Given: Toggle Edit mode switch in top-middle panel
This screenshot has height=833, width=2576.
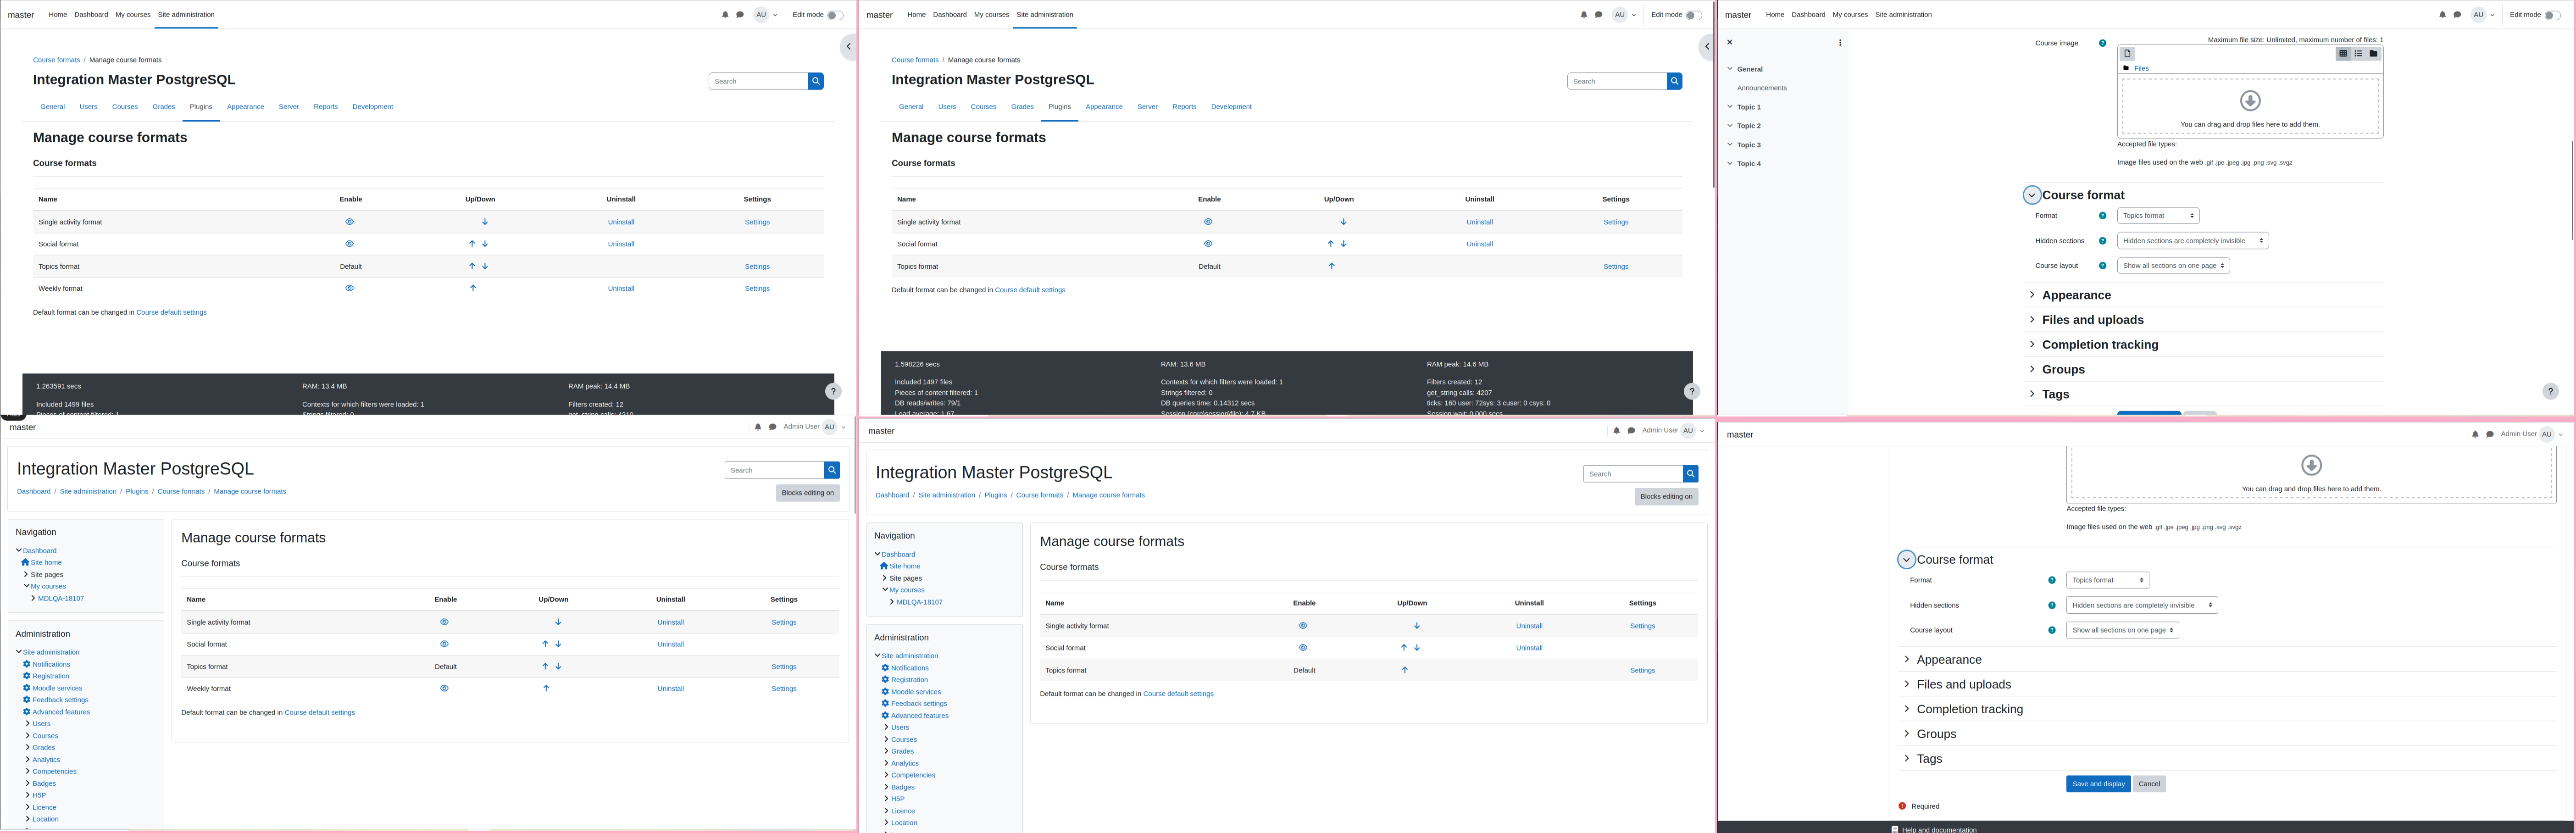Looking at the screenshot, I should tap(1694, 15).
